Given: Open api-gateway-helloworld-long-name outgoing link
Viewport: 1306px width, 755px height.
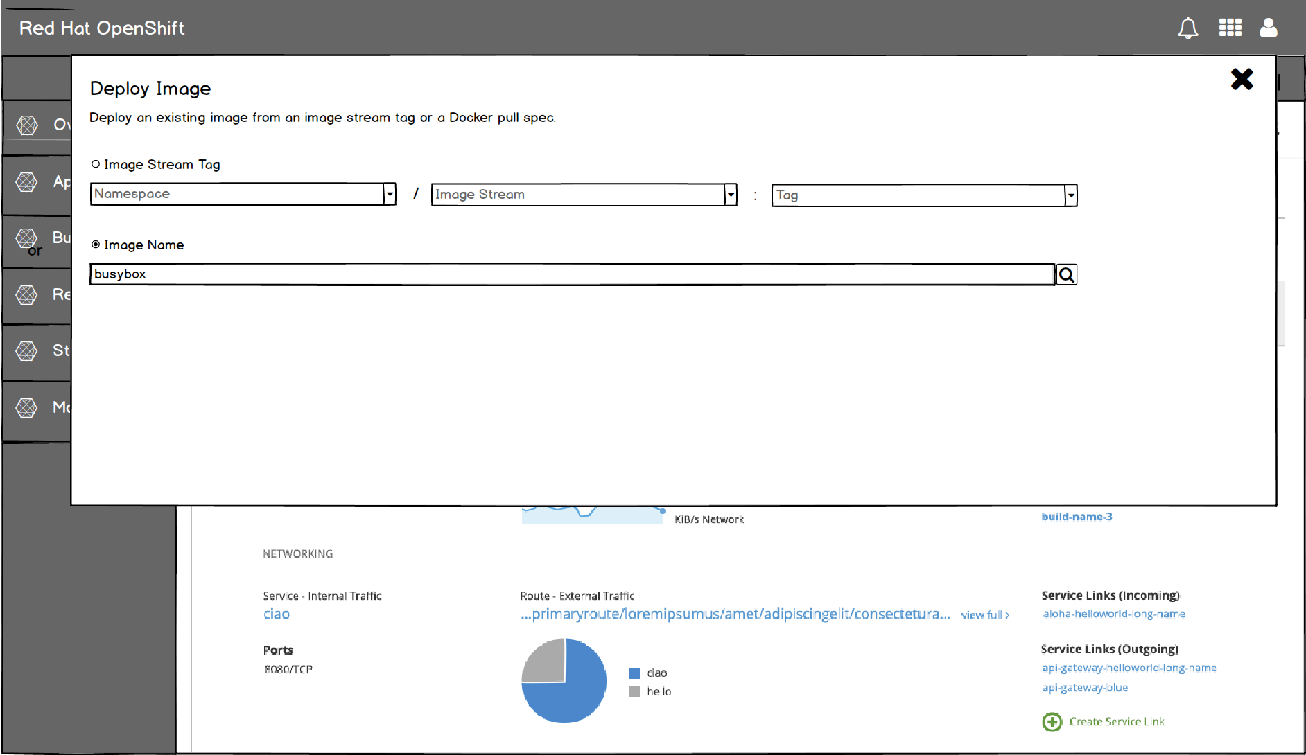Looking at the screenshot, I should click(1129, 668).
